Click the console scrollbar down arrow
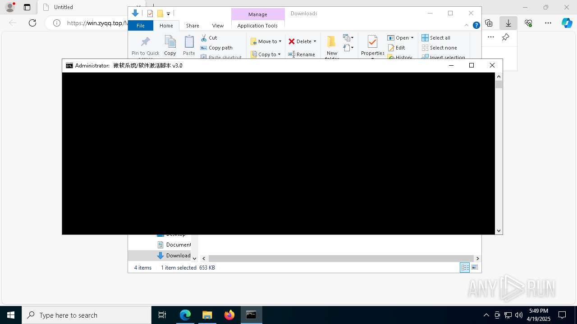 (499, 230)
